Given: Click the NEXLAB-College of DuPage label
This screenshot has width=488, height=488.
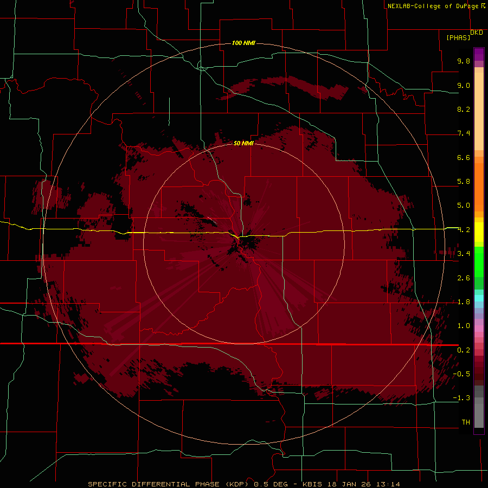Looking at the screenshot, I should pos(434,6).
